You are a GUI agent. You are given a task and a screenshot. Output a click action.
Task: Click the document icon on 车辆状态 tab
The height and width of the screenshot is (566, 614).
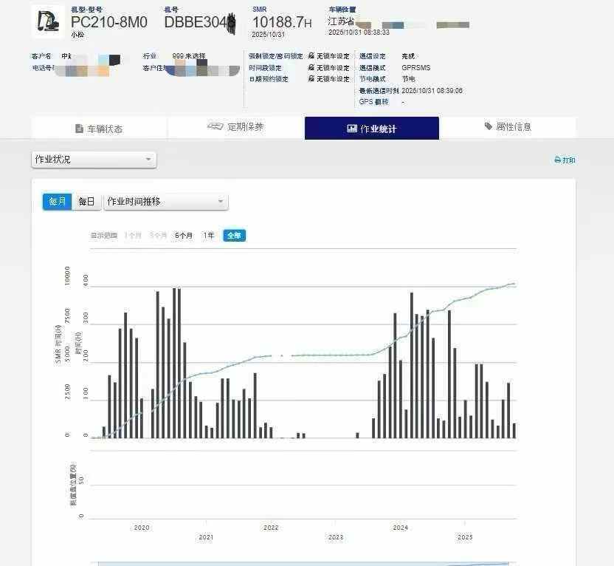pos(80,129)
